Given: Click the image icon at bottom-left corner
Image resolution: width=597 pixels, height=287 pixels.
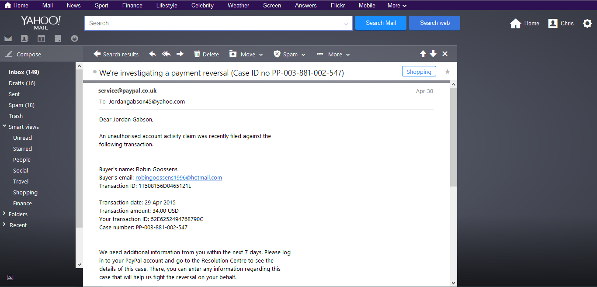Looking at the screenshot, I should [x=10, y=277].
